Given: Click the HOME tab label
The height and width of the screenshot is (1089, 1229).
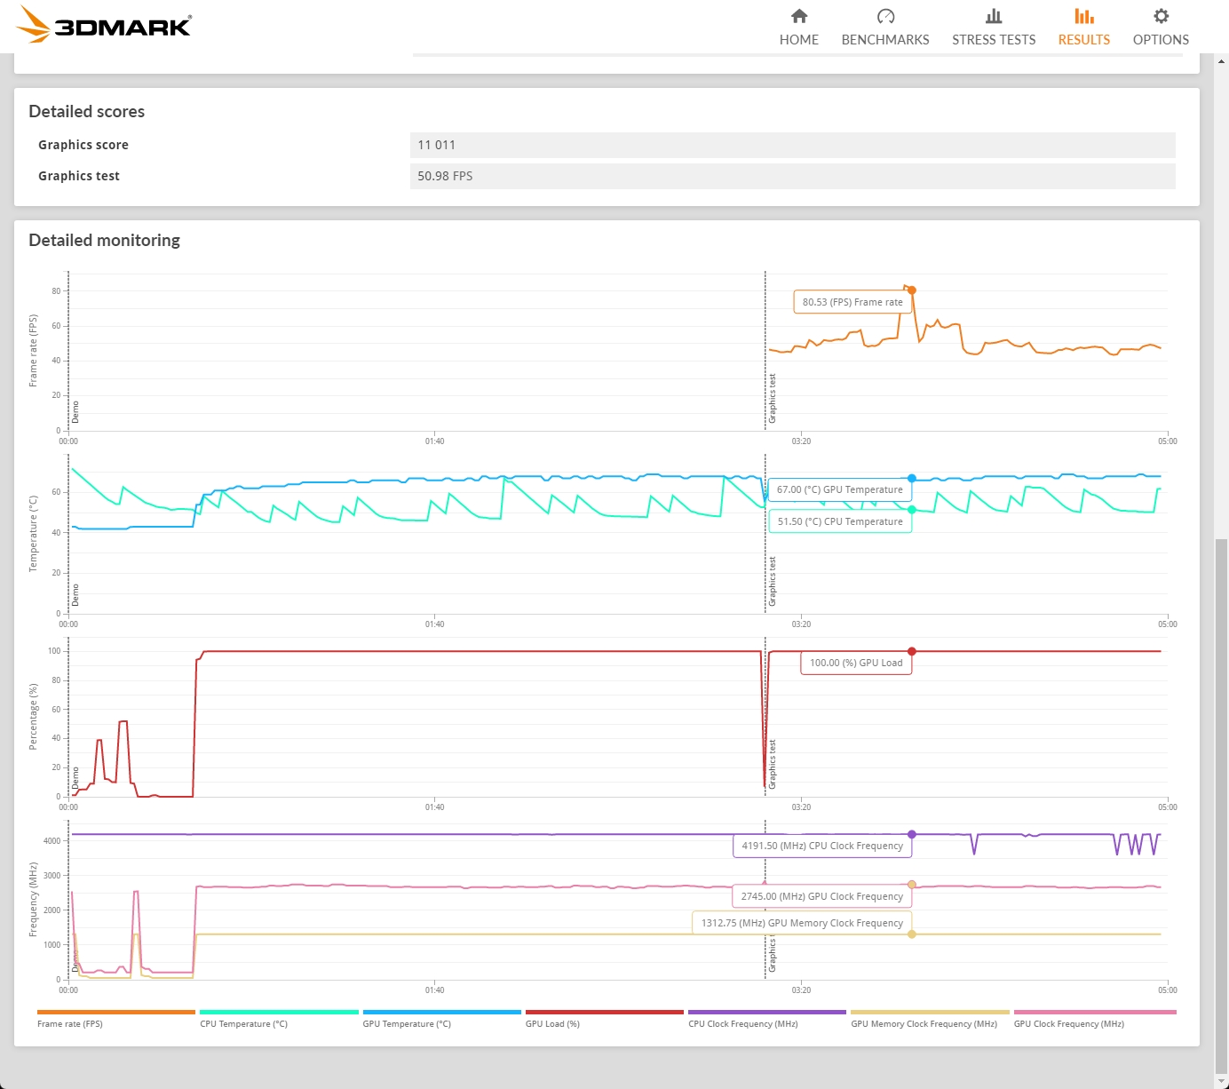Looking at the screenshot, I should [799, 40].
